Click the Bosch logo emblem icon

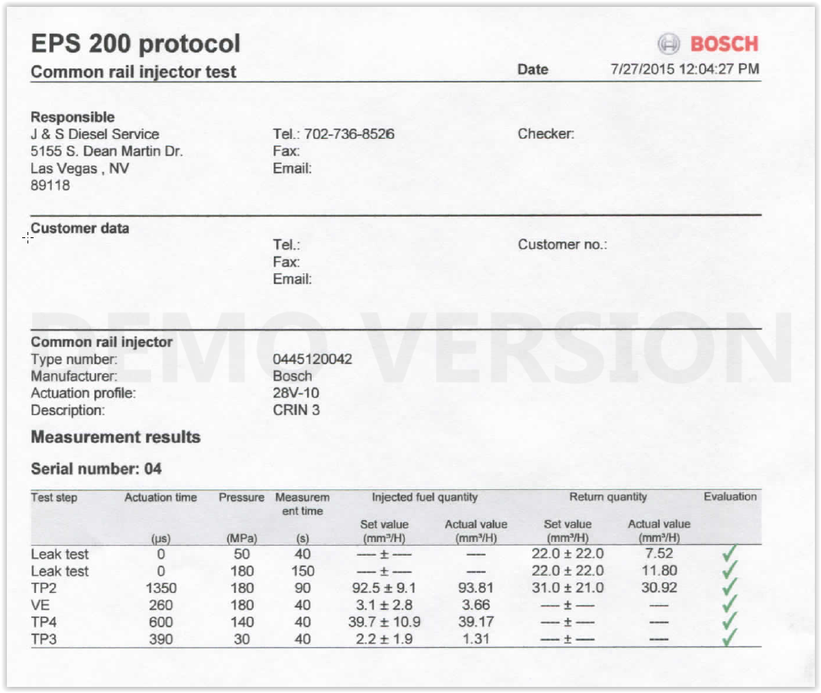(x=668, y=44)
